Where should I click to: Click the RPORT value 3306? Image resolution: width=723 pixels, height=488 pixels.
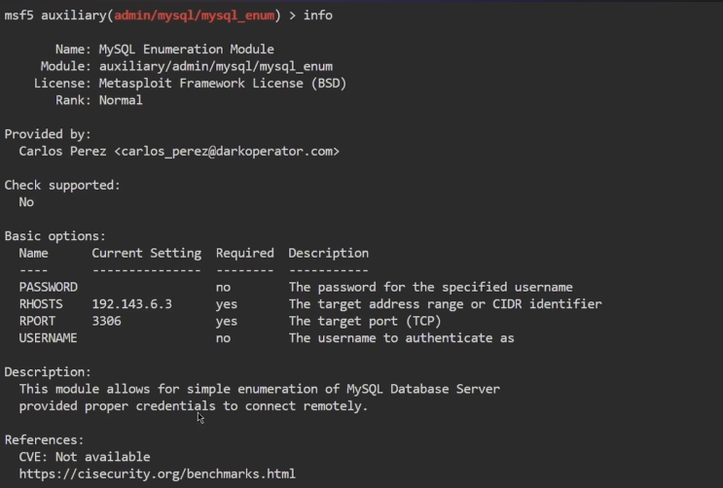pyautogui.click(x=106, y=321)
